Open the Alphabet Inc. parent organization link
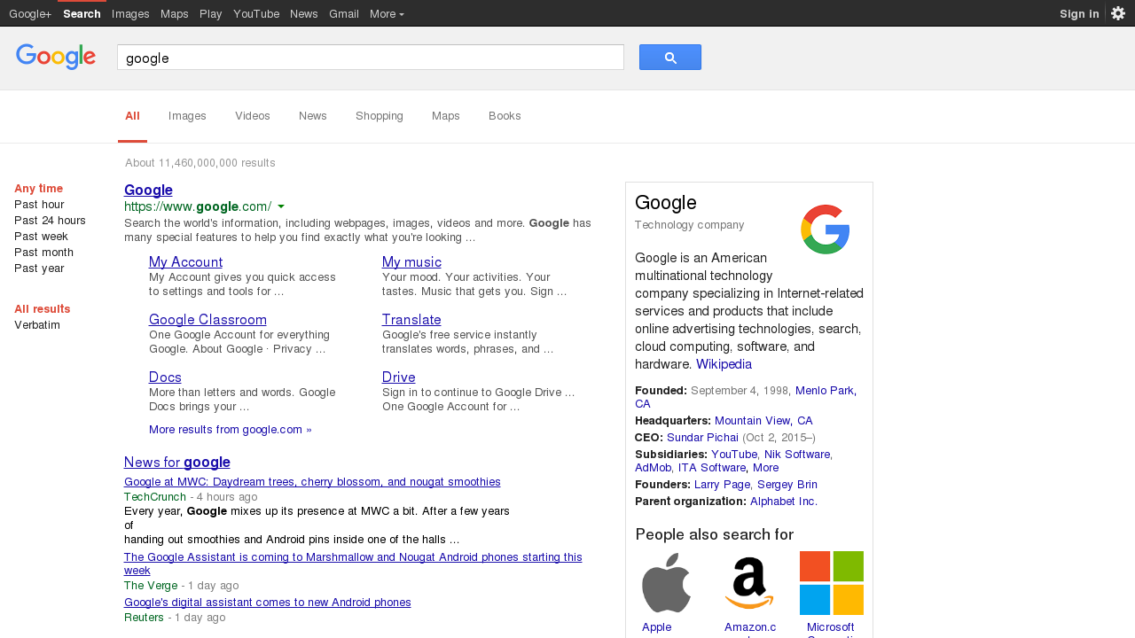Image resolution: width=1135 pixels, height=638 pixels. pos(784,502)
